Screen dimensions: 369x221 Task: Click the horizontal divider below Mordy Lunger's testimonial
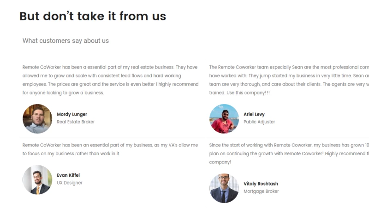111,138
